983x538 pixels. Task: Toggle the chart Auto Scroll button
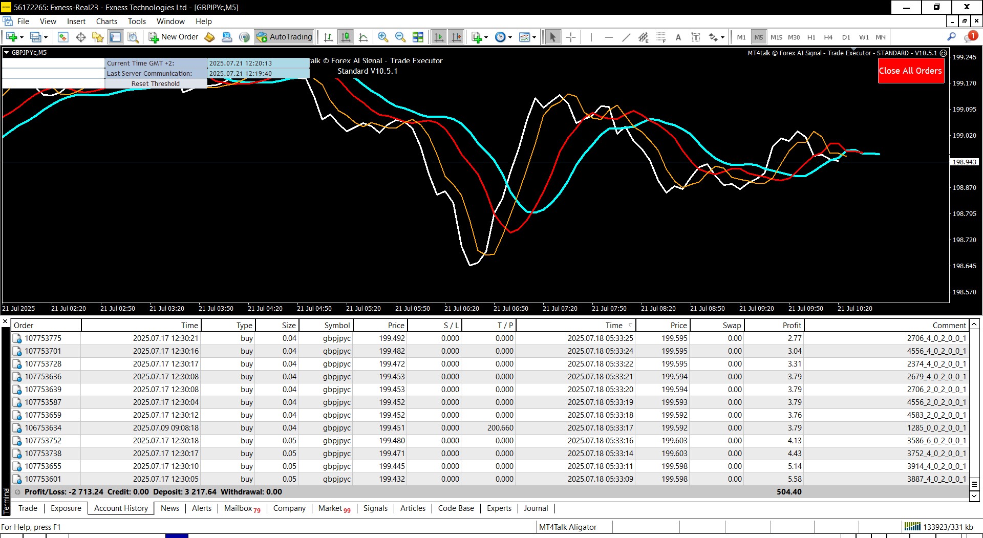pyautogui.click(x=439, y=37)
